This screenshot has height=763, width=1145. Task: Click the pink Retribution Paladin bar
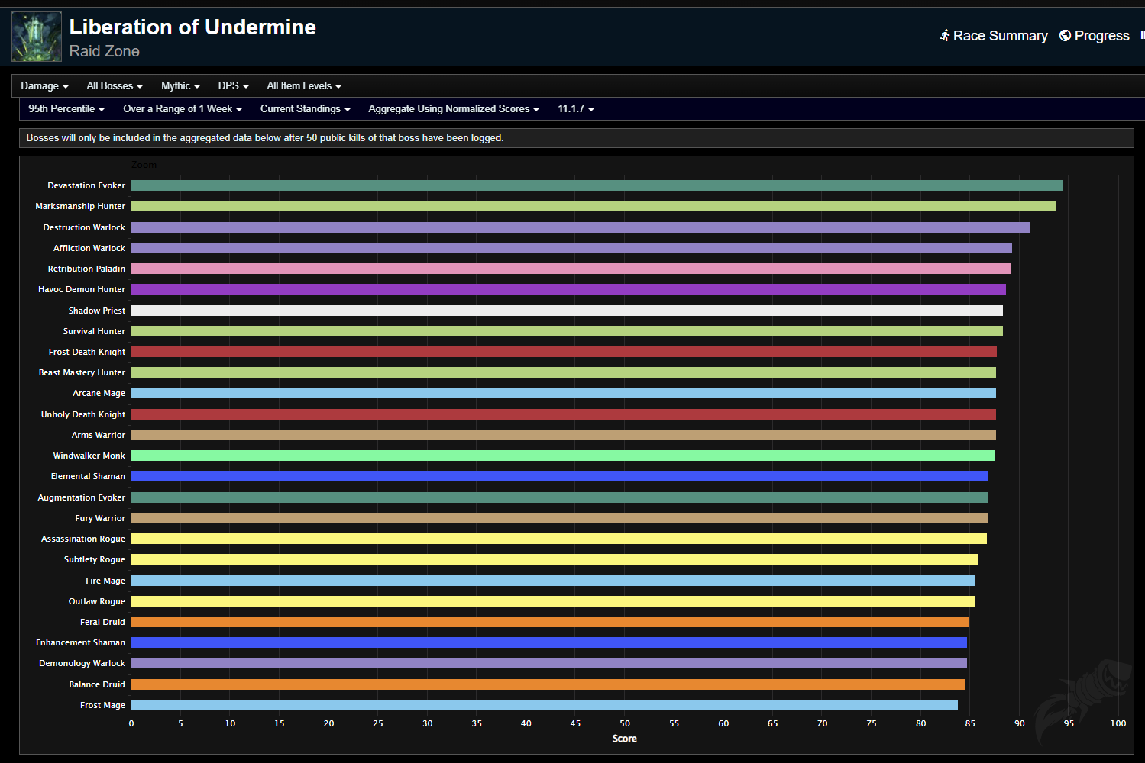tap(571, 269)
